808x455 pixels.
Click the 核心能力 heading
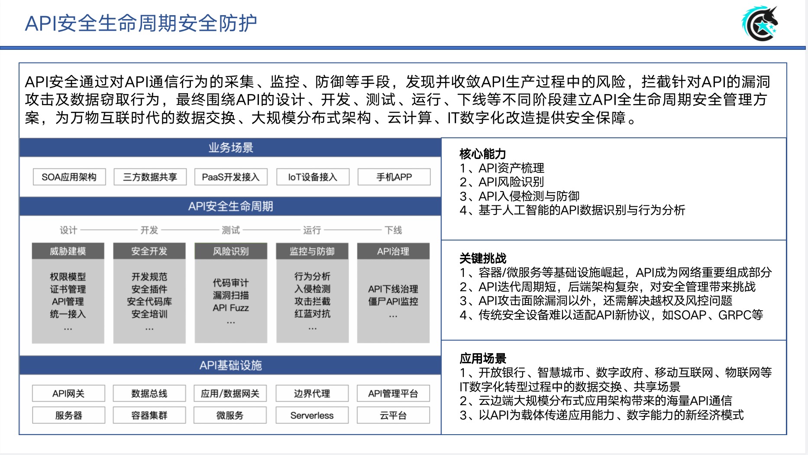pos(483,154)
